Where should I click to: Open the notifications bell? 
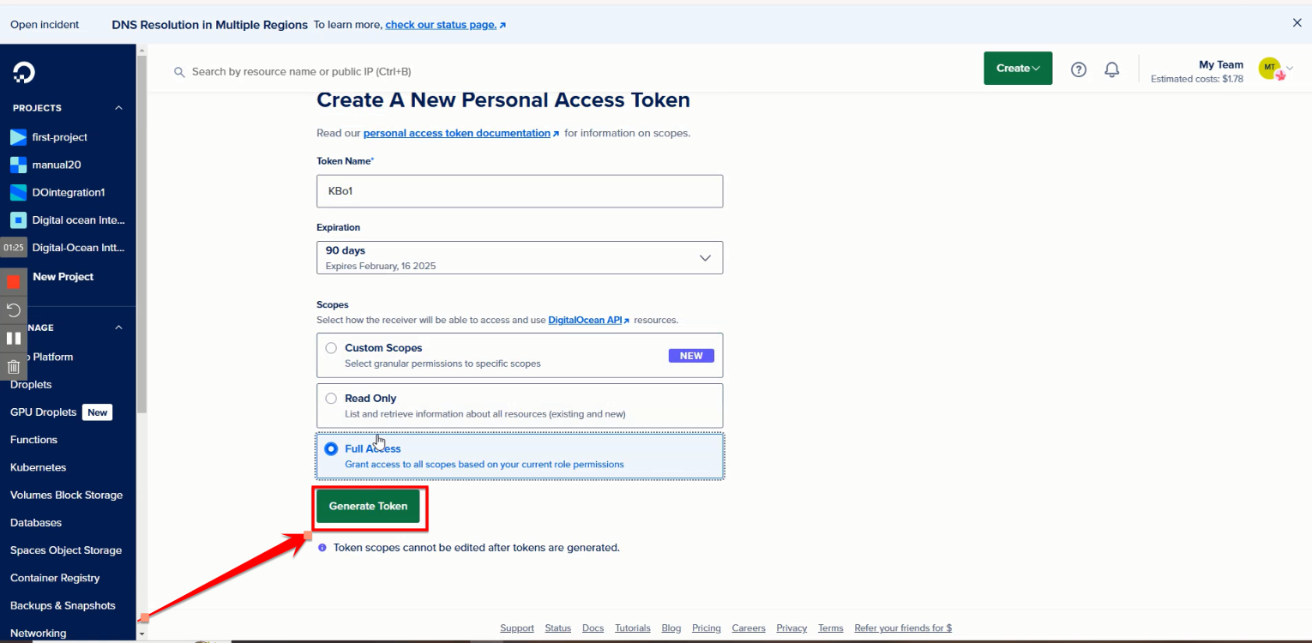pos(1111,70)
